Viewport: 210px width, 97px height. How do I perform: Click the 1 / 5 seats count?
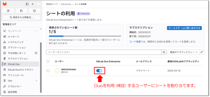click(52, 32)
